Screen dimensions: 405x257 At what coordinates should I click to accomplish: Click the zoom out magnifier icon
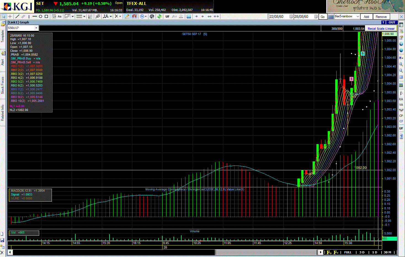coord(401,71)
